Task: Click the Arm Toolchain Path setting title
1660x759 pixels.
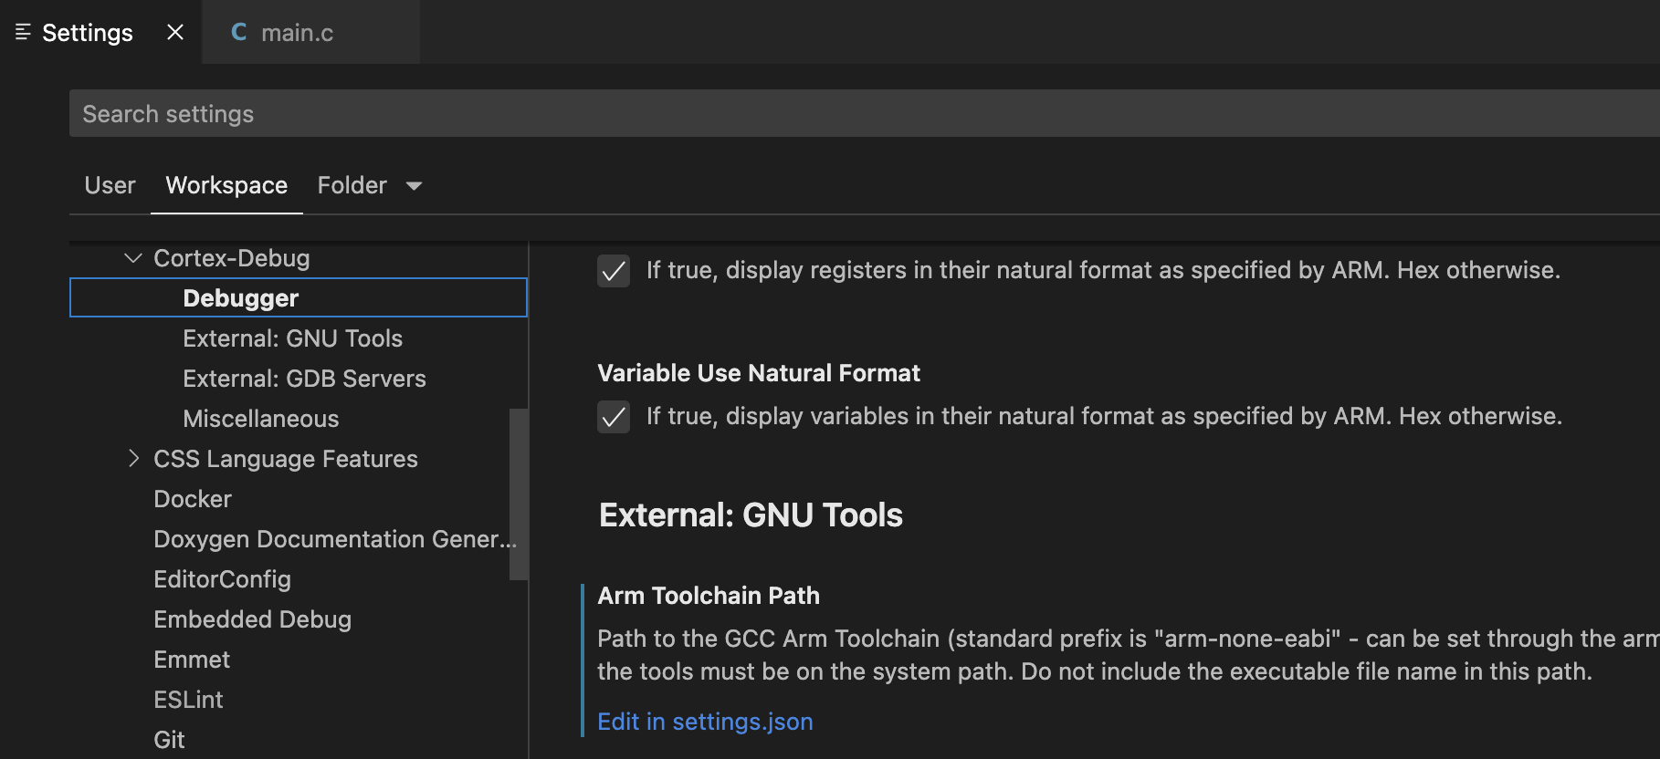Action: click(x=709, y=596)
